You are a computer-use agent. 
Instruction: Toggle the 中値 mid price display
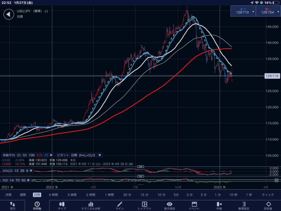[219, 206]
